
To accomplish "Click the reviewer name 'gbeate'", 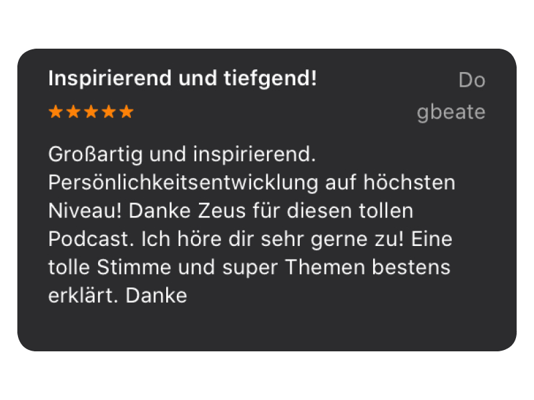I will tap(451, 112).
